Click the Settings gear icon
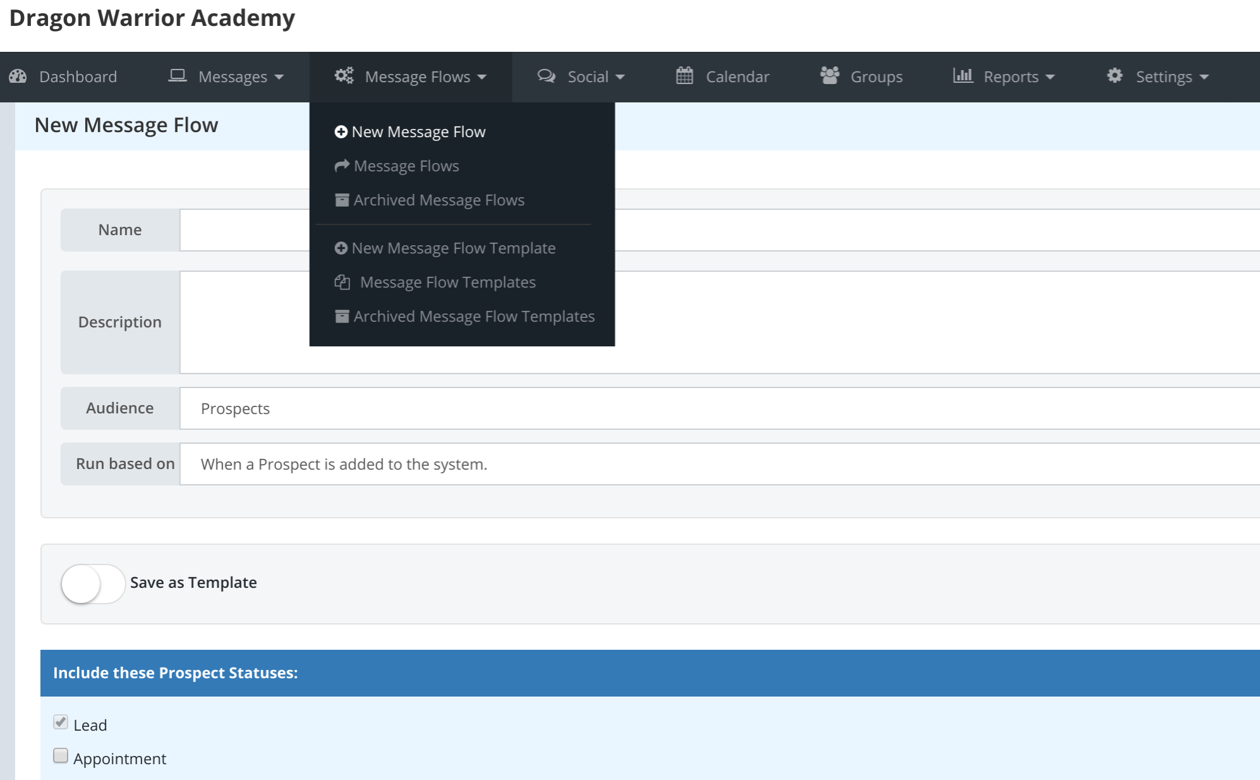1260x780 pixels. [x=1115, y=76]
